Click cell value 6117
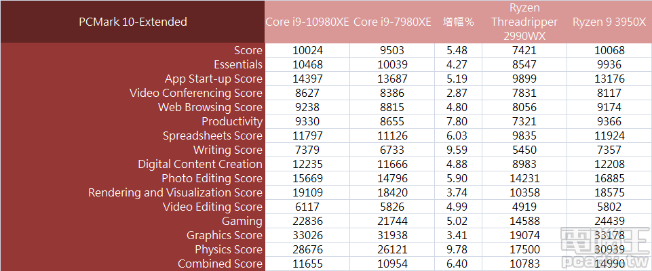 [x=307, y=207]
